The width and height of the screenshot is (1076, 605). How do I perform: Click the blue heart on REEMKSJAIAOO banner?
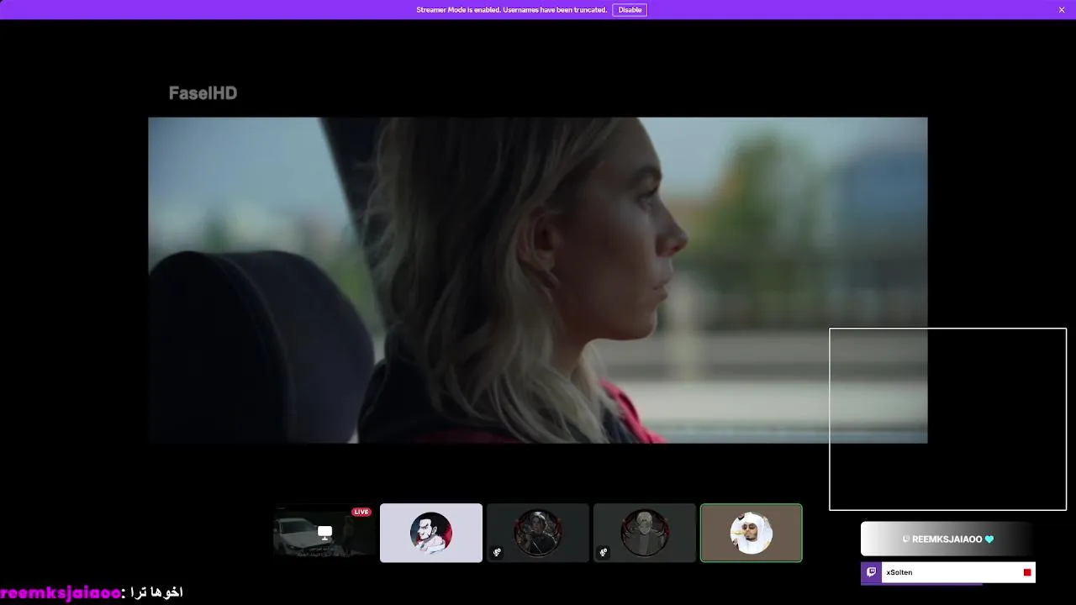click(989, 539)
